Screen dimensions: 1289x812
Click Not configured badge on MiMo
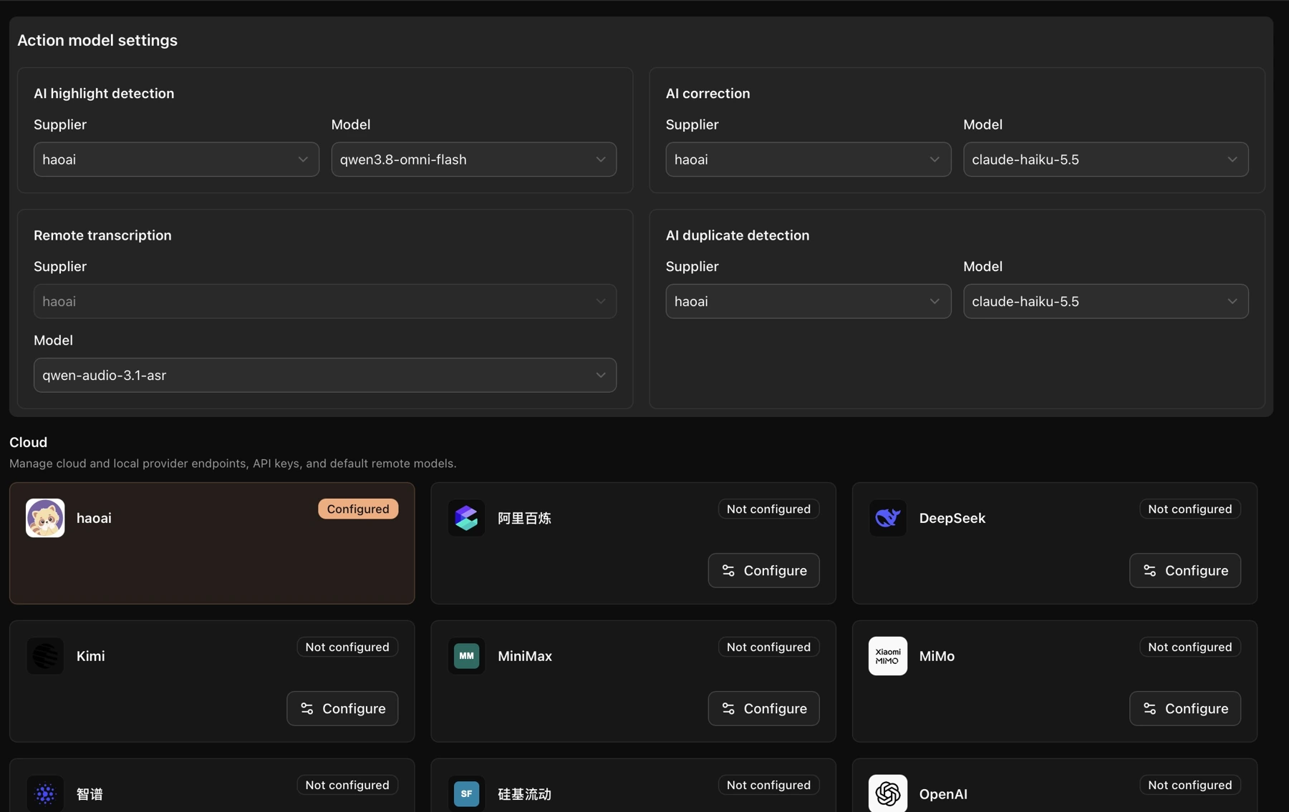pyautogui.click(x=1189, y=647)
